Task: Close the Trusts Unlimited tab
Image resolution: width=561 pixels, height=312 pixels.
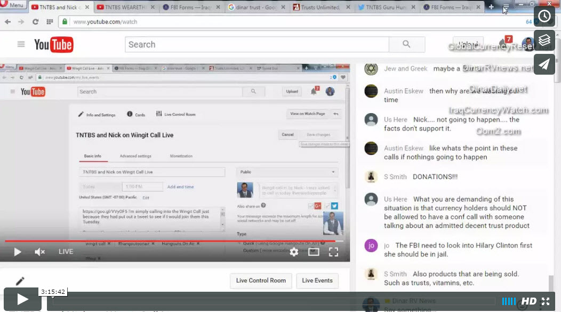Action: tap(348, 7)
